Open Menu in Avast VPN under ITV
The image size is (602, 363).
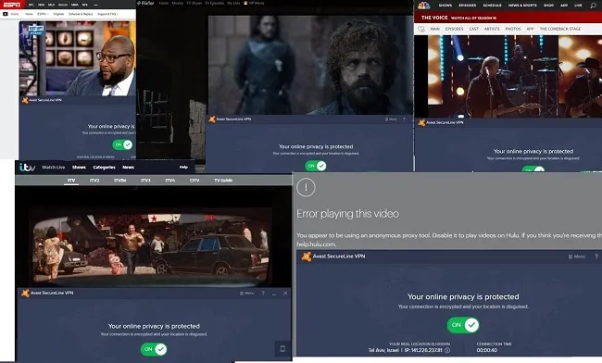[247, 294]
